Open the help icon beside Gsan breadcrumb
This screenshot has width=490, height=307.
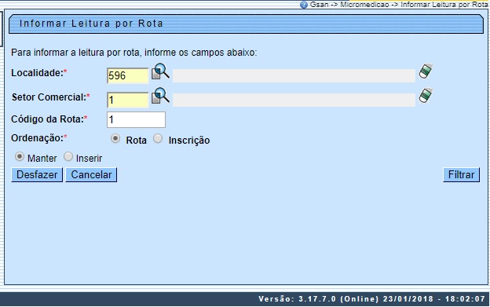click(x=303, y=5)
